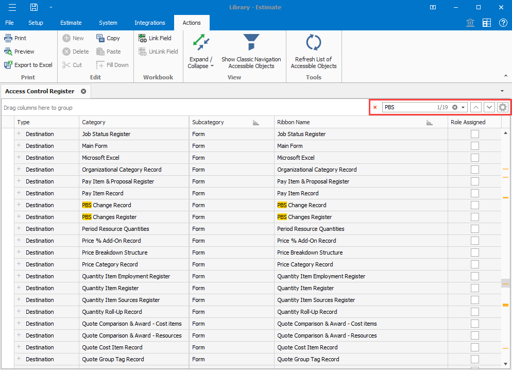Screen dimensions: 512x370
Task: Open search settings gear icon
Action: 503,107
